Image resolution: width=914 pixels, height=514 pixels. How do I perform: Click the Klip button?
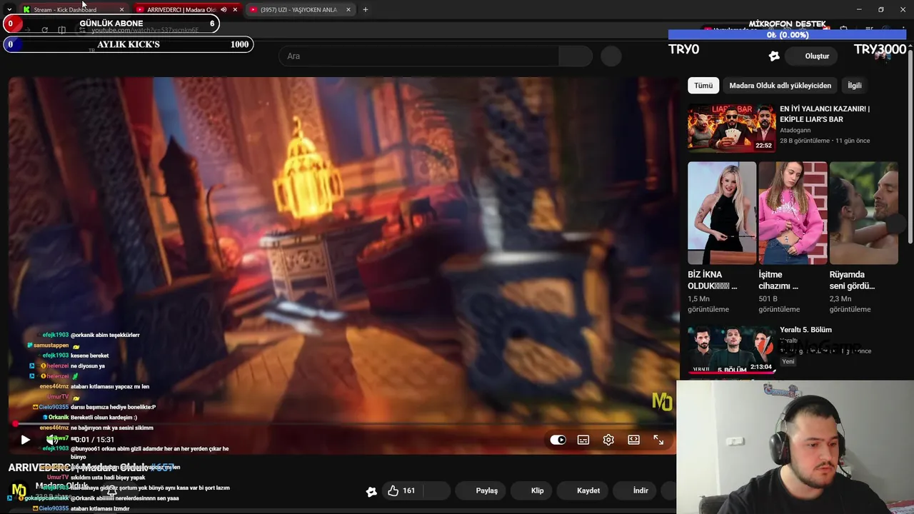coord(537,490)
